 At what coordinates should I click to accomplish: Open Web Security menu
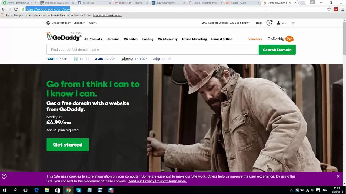pyautogui.click(x=168, y=39)
